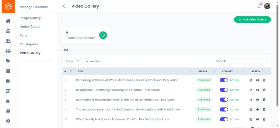Viewport: 280px width, 128px height.
Task: Click the tags icon in the sidebar
Action: 8,61
